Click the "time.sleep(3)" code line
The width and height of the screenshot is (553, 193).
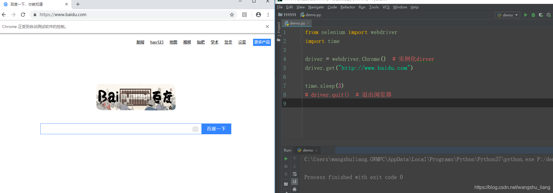[324, 86]
